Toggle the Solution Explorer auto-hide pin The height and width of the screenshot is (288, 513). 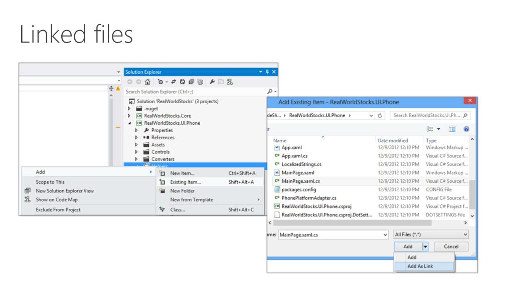click(267, 72)
